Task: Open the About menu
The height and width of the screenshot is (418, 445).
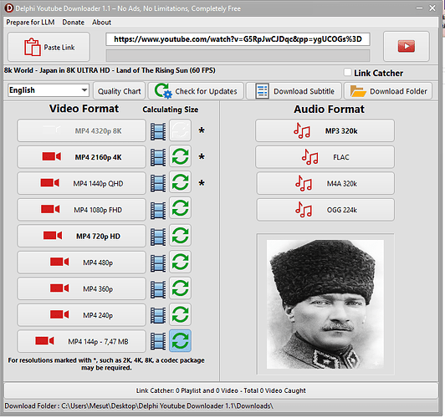Action: (101, 22)
